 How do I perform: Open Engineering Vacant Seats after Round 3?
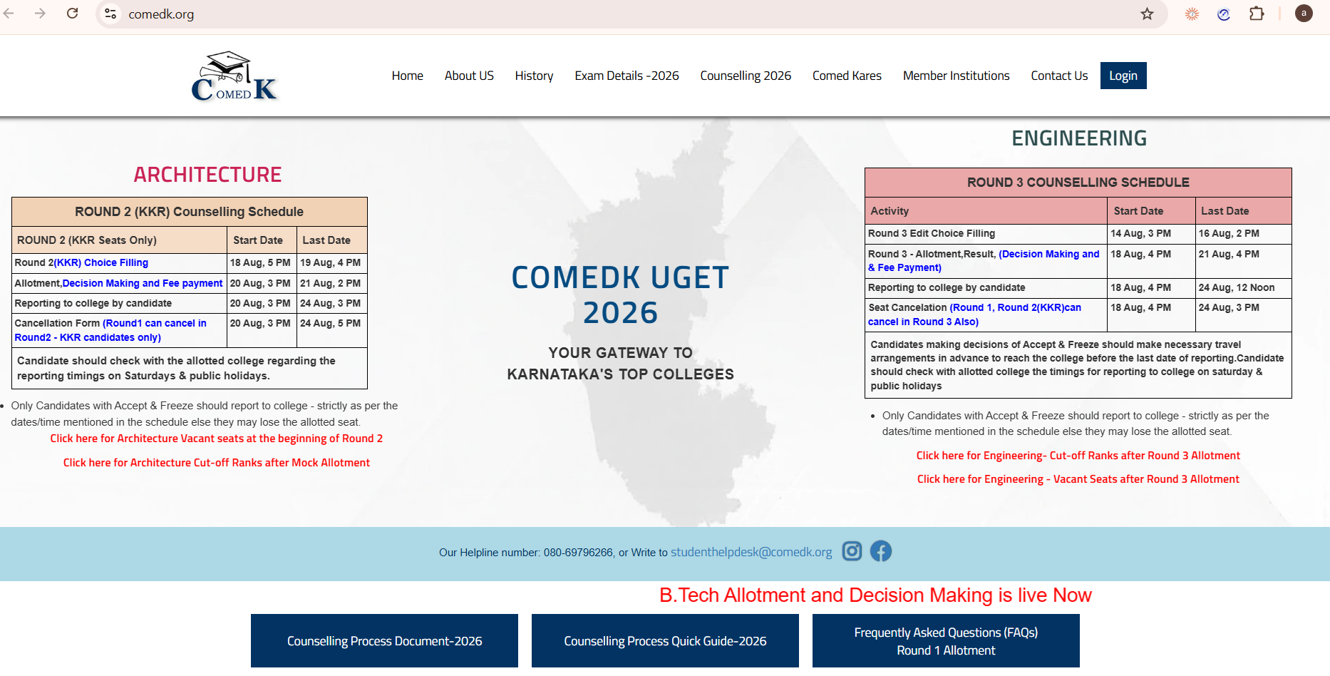[1078, 479]
